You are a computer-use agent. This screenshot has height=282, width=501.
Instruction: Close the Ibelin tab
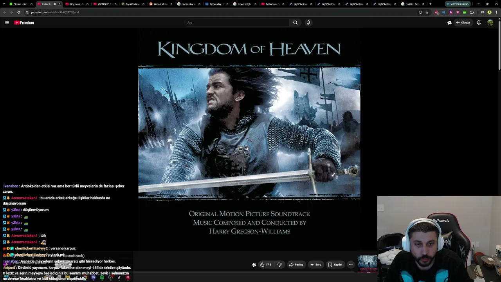coord(59,4)
